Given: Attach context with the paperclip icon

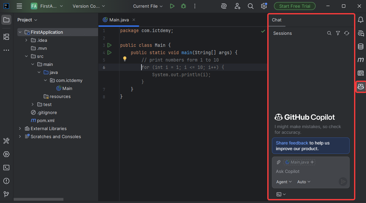Looking at the screenshot, I should (279, 162).
